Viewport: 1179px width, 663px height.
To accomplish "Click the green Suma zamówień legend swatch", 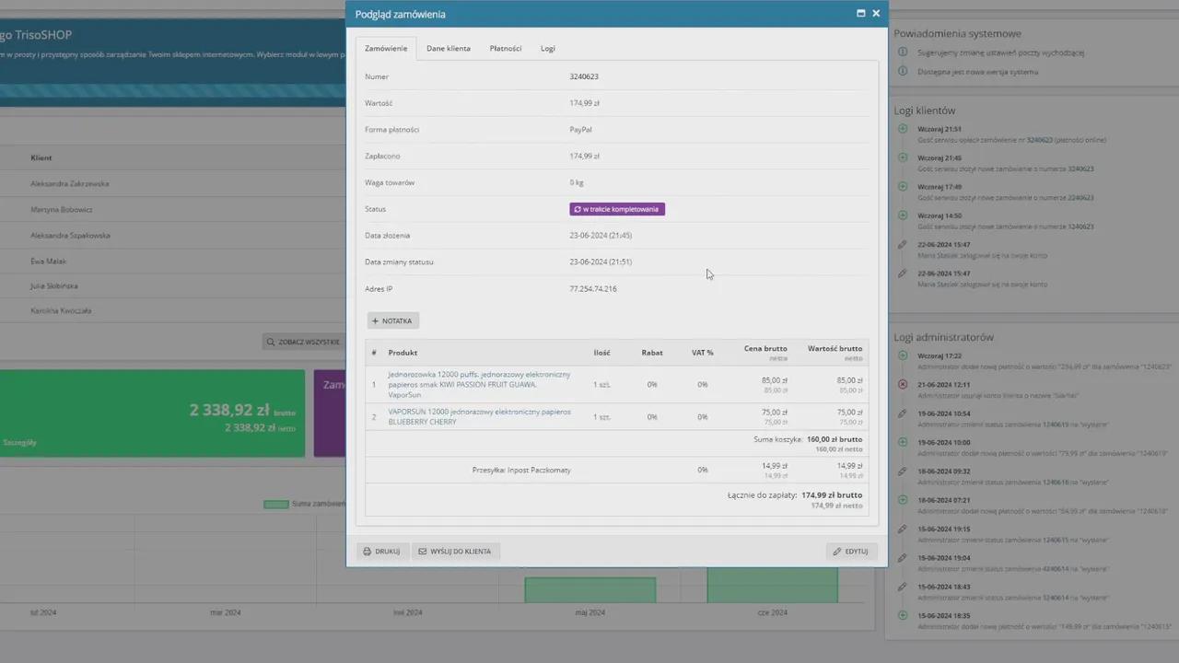I will [x=275, y=505].
